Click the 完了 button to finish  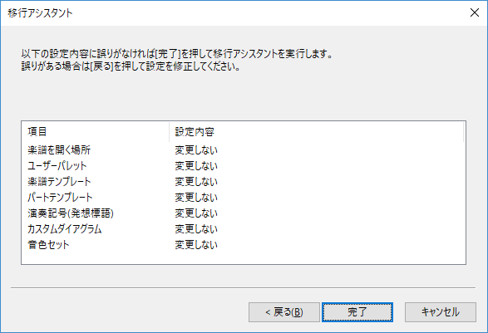(357, 312)
